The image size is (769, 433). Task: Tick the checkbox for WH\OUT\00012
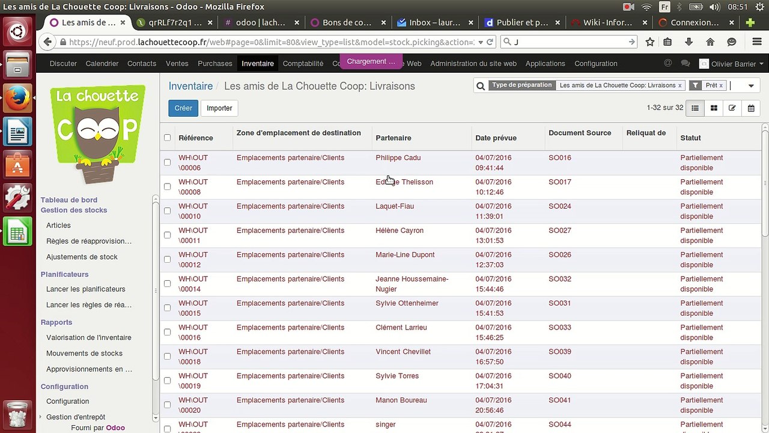[167, 259]
